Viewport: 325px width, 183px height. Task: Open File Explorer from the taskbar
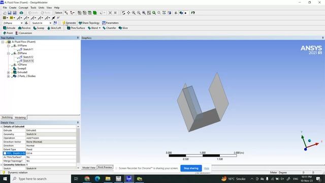click(108, 178)
